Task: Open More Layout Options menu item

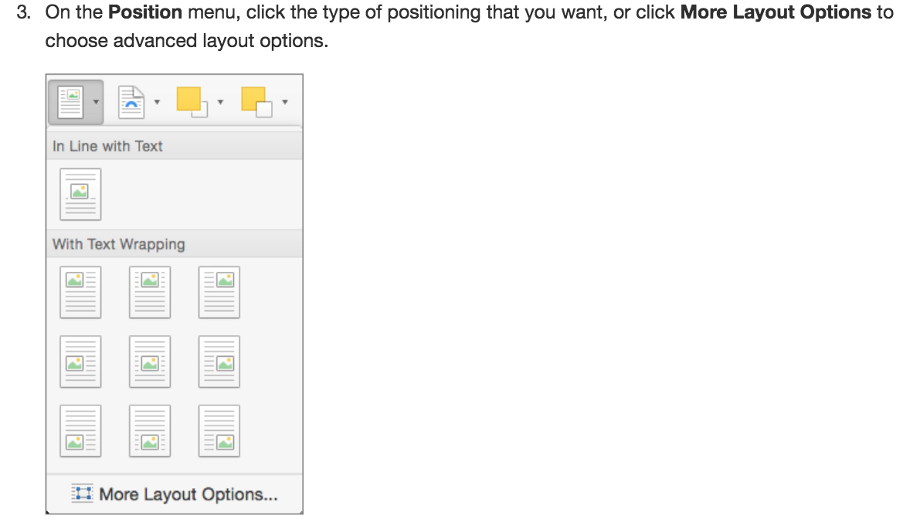Action: [175, 494]
